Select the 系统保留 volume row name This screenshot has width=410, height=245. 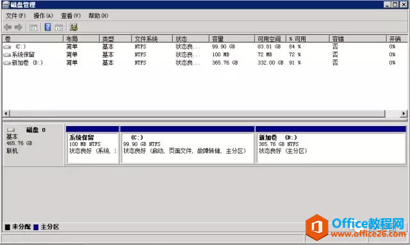(23, 55)
